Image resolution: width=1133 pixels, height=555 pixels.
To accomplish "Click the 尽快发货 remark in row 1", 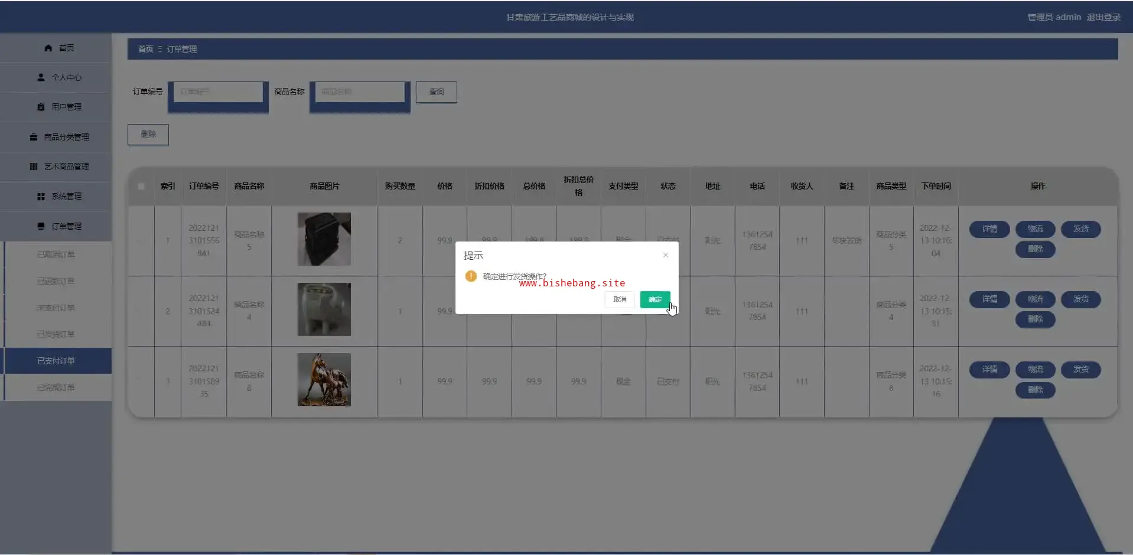I will click(x=847, y=240).
